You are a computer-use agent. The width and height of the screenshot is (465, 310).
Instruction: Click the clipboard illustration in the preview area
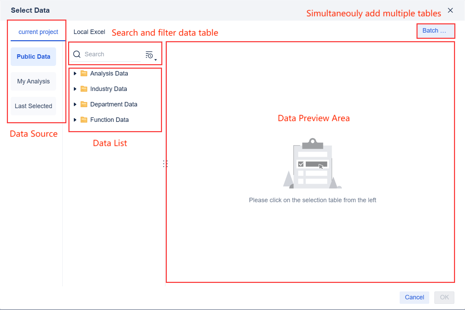point(312,162)
